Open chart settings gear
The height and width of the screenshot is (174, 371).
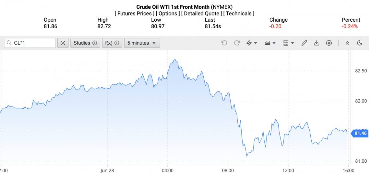[x=329, y=43]
